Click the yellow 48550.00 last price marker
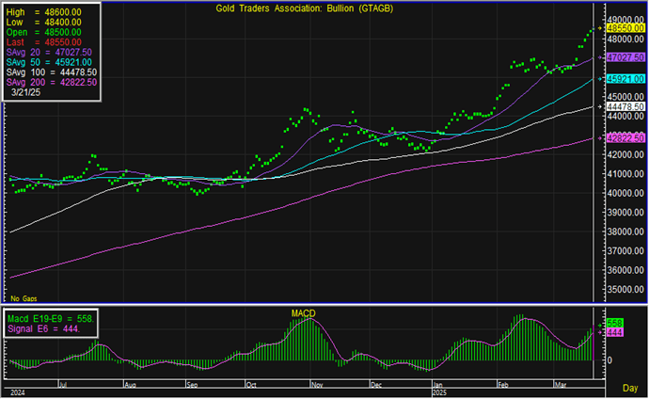Viewport: 649px width, 399px height. tap(625, 30)
